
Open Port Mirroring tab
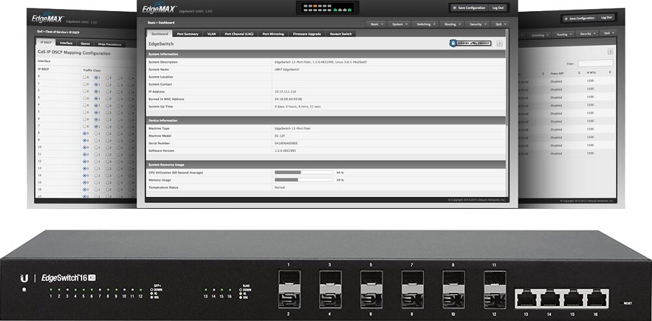(273, 34)
